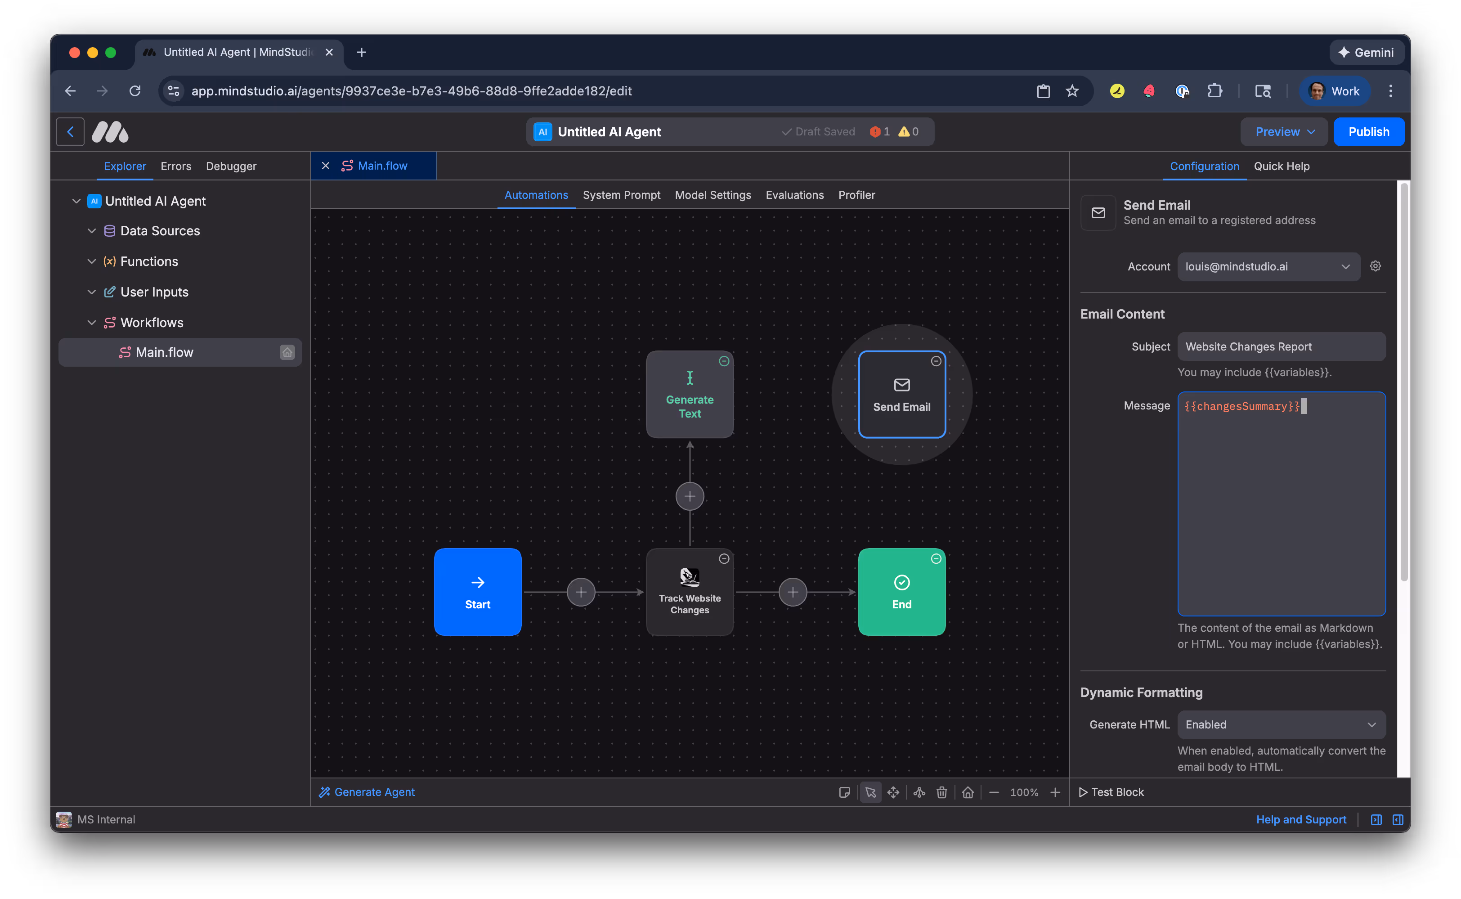Open account settings gear next to Account
This screenshot has width=1461, height=899.
(1375, 266)
